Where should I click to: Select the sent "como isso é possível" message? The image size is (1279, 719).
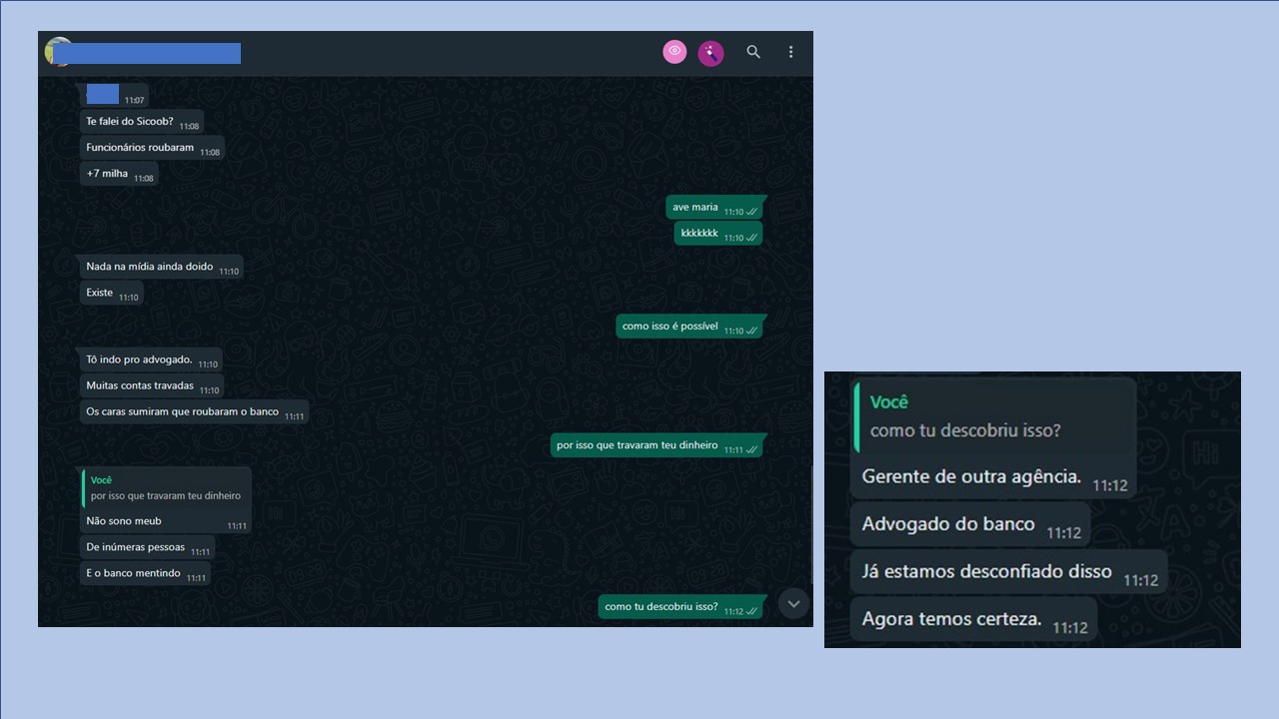point(670,327)
